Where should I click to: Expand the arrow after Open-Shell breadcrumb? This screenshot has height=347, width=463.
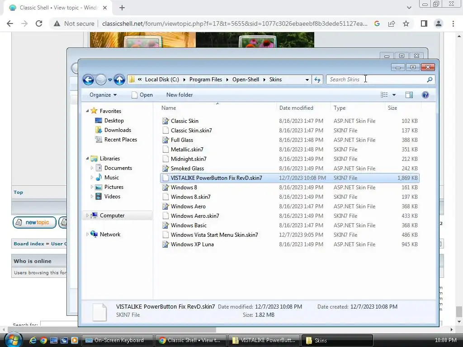(264, 80)
